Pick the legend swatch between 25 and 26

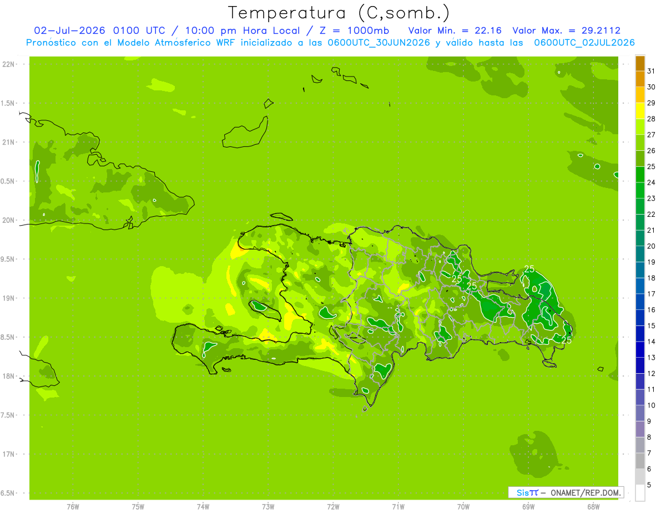640,159
